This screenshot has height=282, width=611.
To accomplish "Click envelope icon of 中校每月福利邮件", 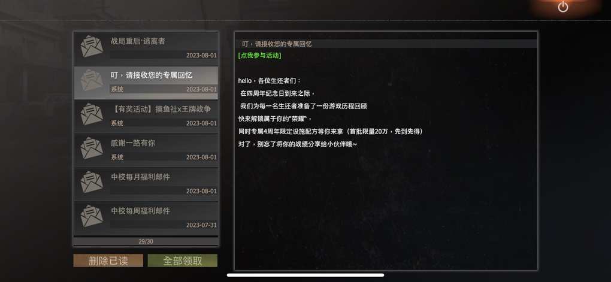I will pyautogui.click(x=92, y=181).
